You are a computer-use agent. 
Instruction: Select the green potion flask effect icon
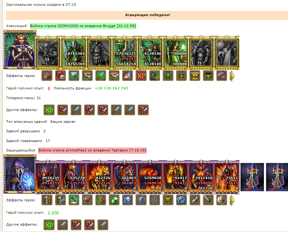pos(114,200)
